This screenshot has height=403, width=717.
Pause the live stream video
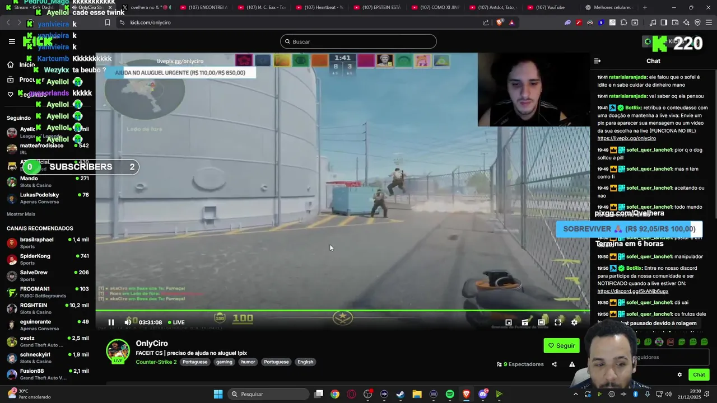(111, 322)
